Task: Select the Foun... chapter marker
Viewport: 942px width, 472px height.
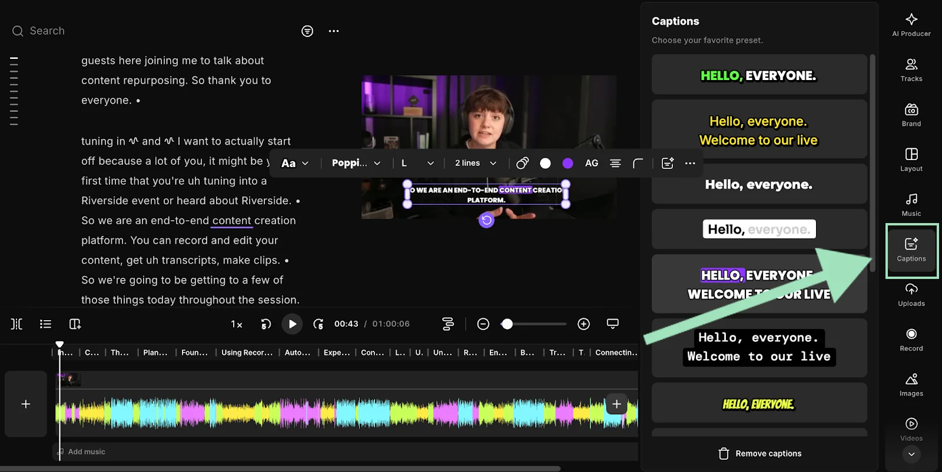Action: click(x=194, y=353)
